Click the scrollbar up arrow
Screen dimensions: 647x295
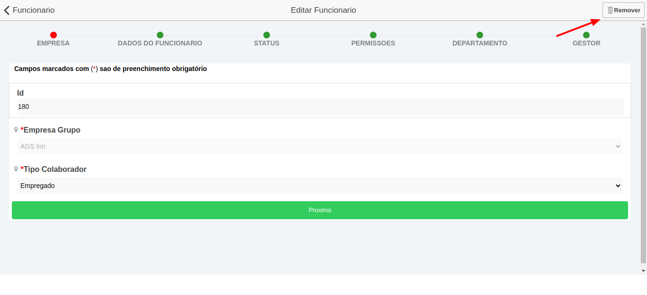pos(643,24)
